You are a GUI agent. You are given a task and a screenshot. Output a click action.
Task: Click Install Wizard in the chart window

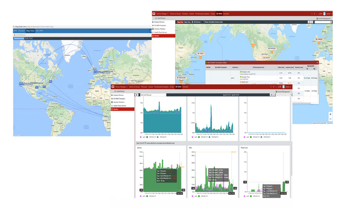120,92
